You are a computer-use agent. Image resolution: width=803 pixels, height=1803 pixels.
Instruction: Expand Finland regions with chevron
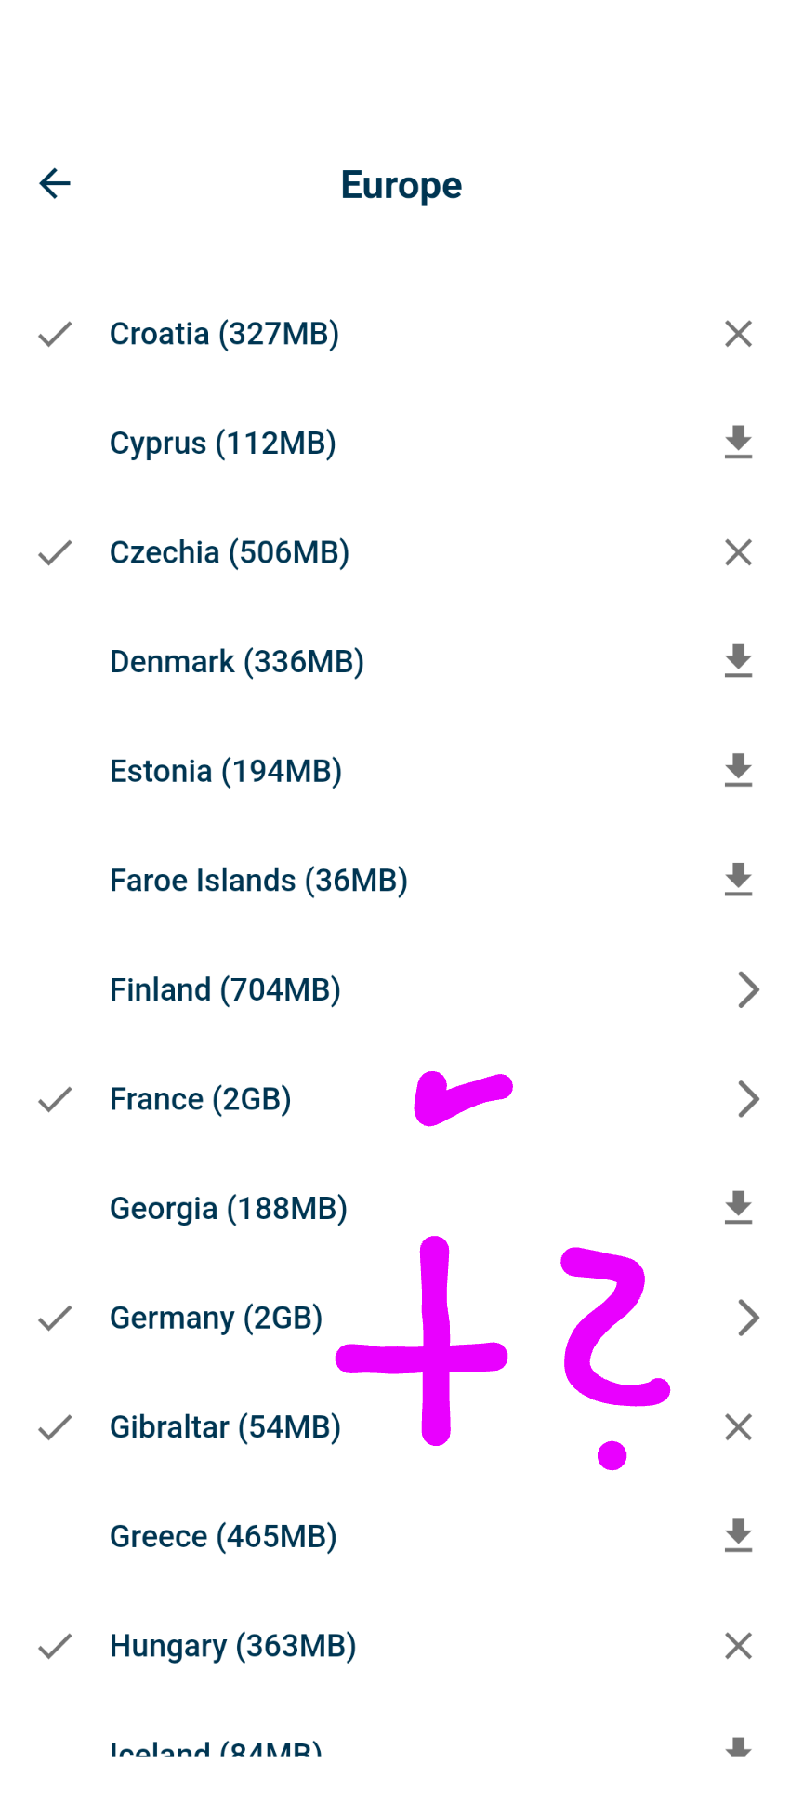(x=749, y=989)
